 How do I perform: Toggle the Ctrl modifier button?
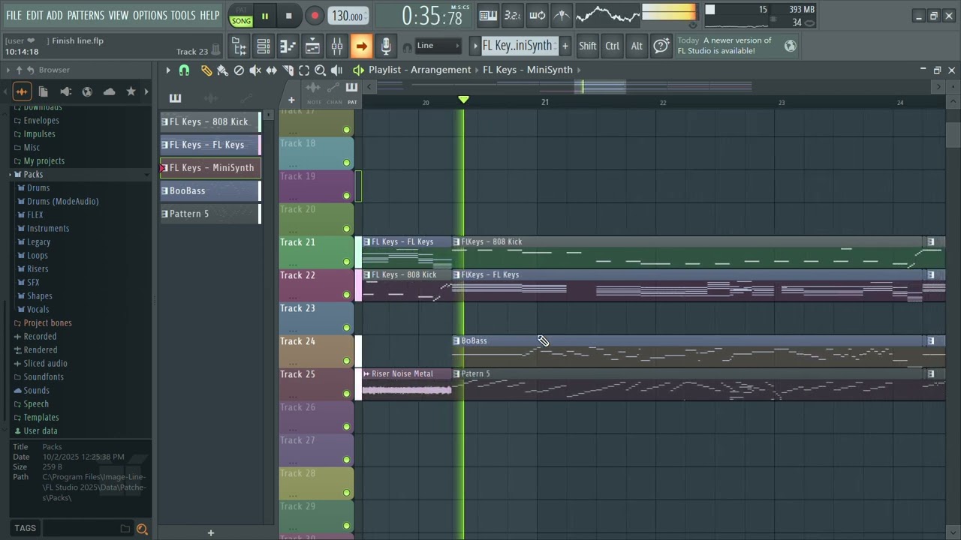point(613,46)
